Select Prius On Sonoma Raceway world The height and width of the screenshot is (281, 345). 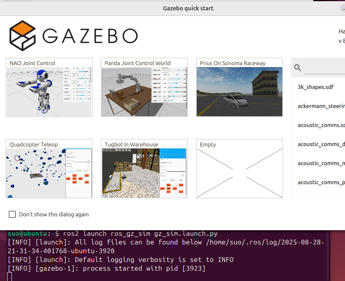click(x=240, y=87)
